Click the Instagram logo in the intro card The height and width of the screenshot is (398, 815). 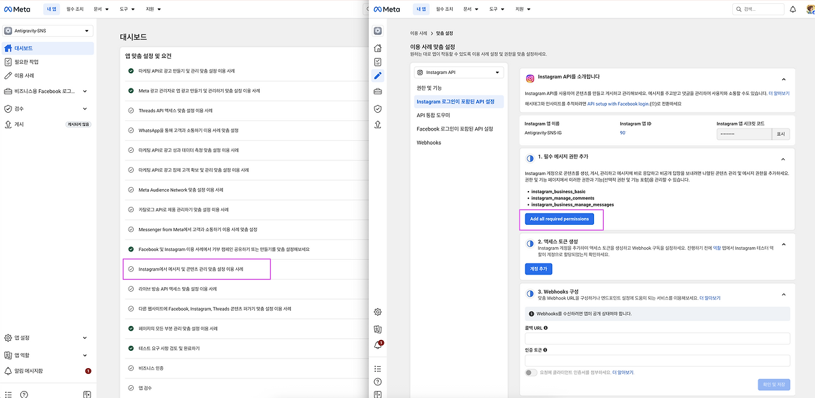(530, 78)
